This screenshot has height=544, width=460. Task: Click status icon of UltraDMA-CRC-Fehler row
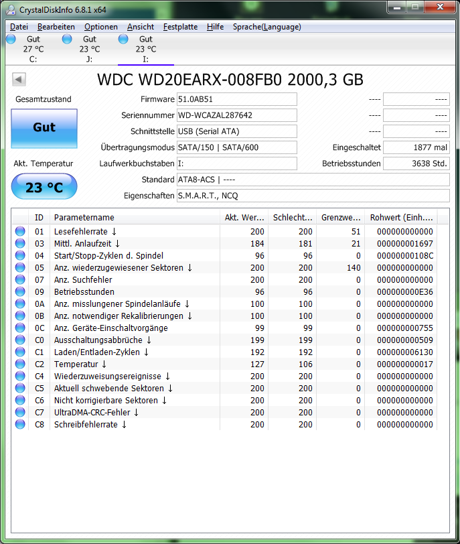pyautogui.click(x=20, y=412)
